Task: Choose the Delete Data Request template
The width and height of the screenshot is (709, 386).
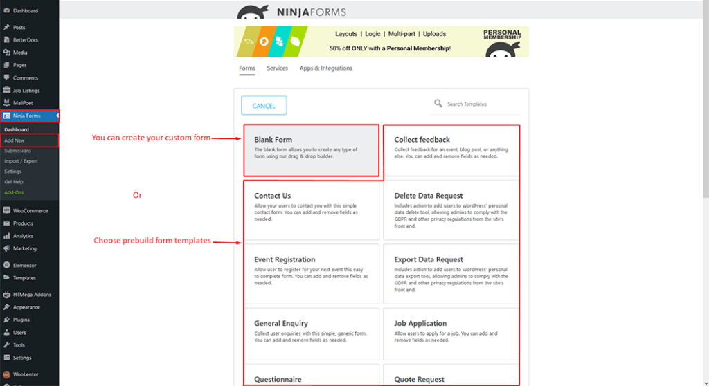Action: pos(451,210)
